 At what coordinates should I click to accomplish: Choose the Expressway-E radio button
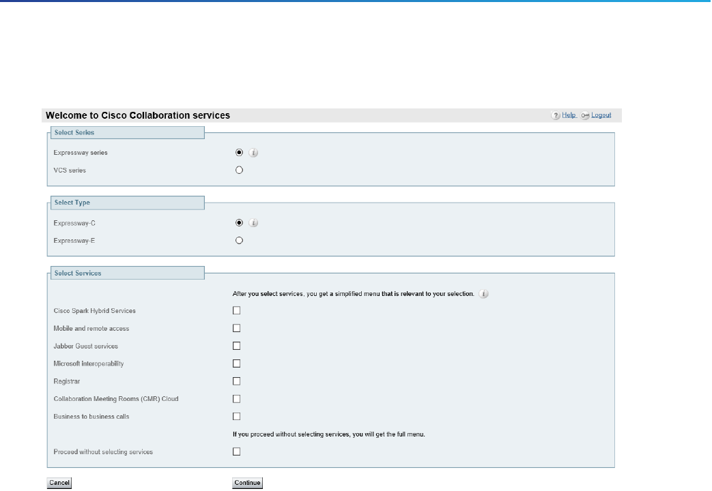pos(240,241)
